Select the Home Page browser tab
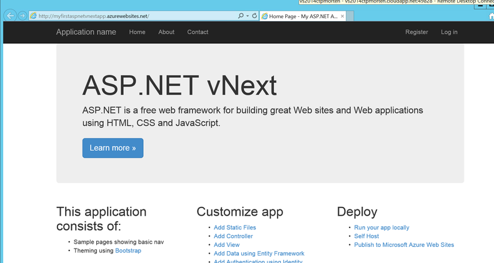 pos(303,16)
